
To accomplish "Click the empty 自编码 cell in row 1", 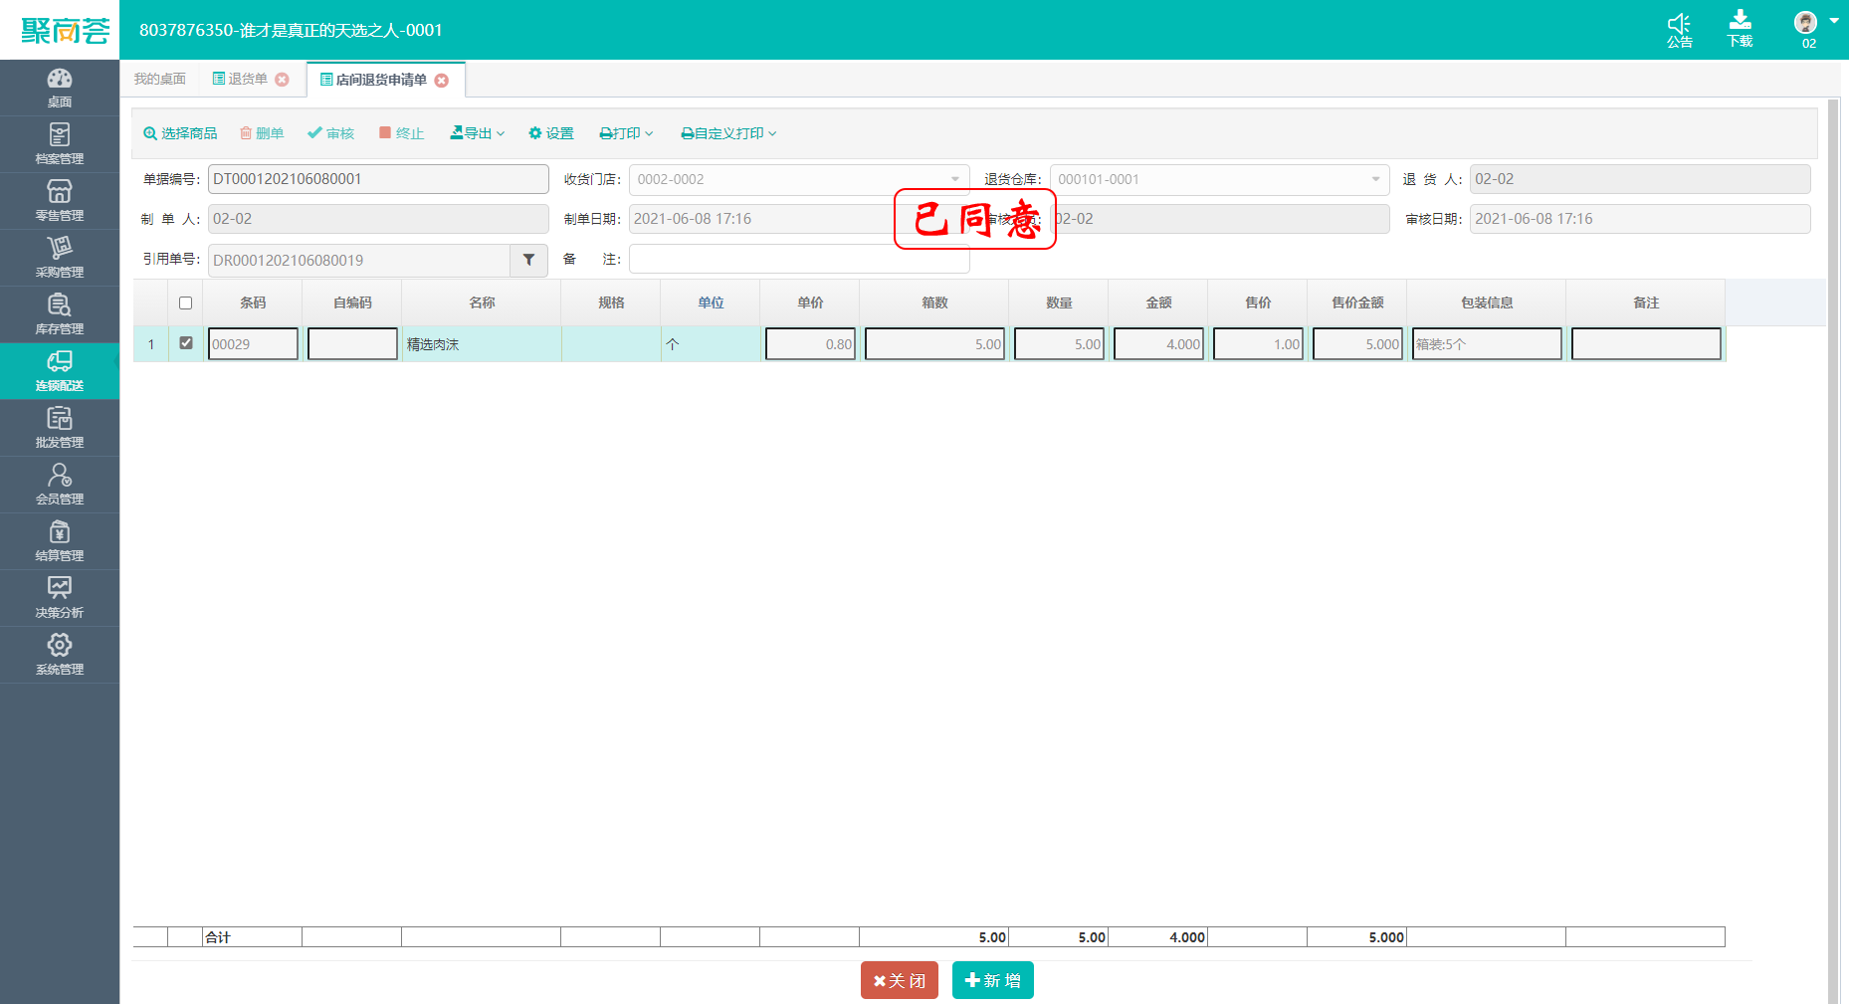I will coord(352,343).
